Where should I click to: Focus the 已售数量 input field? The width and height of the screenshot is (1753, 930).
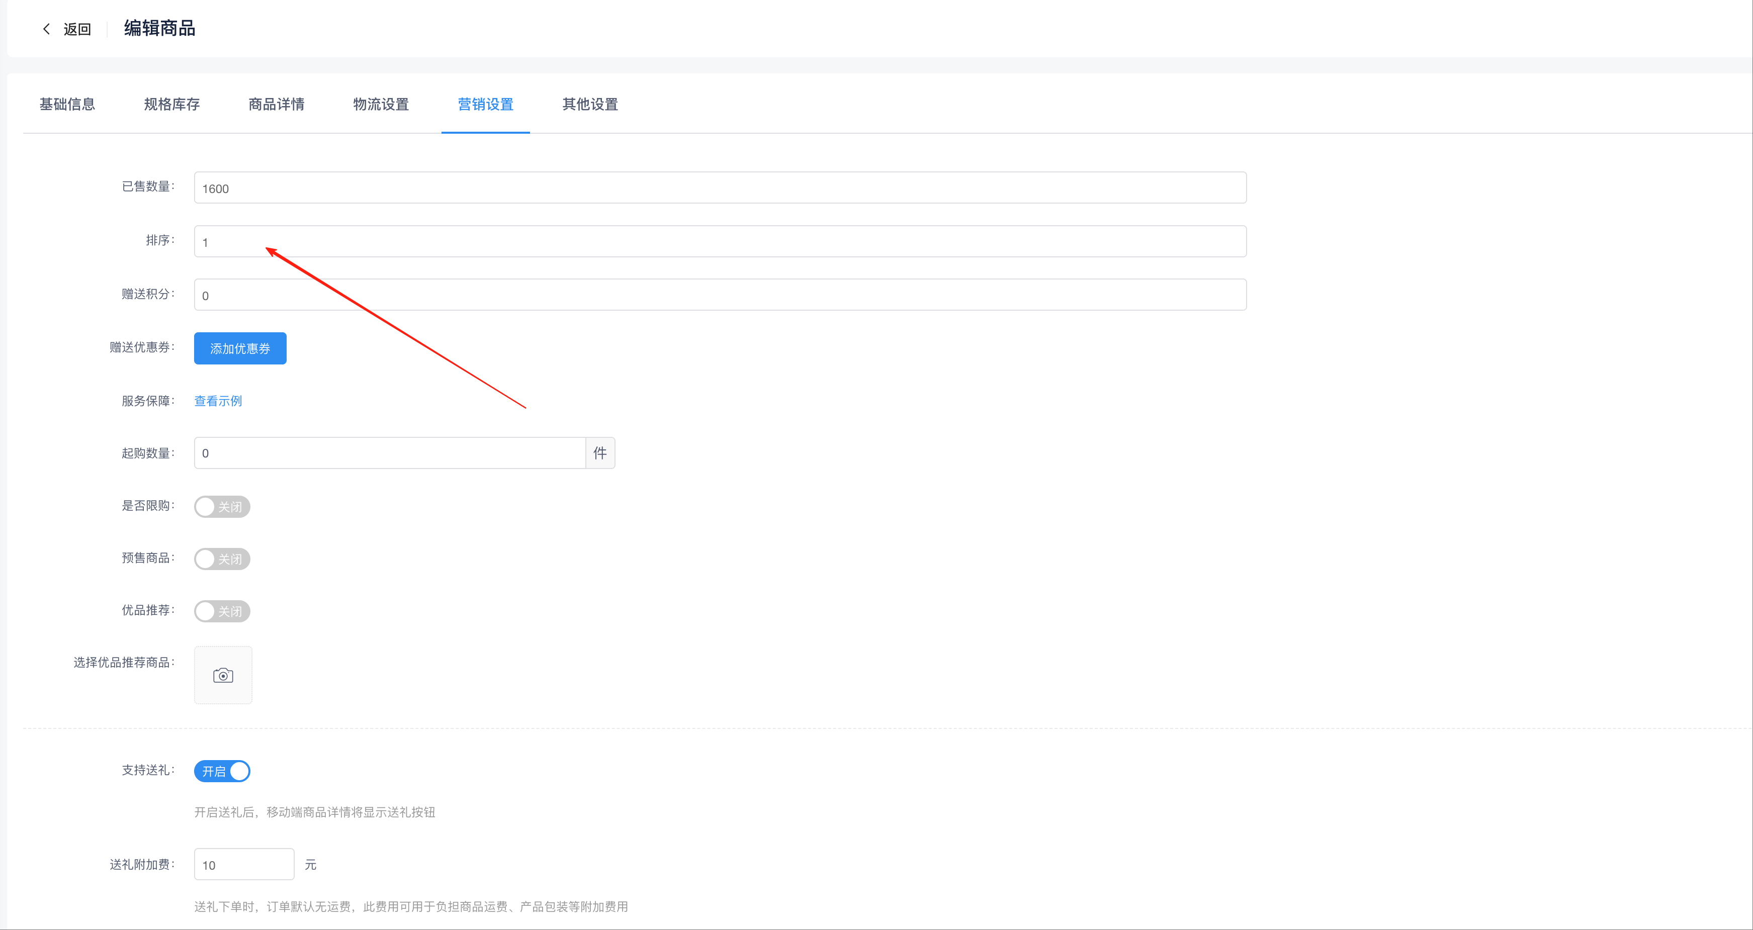[719, 188]
